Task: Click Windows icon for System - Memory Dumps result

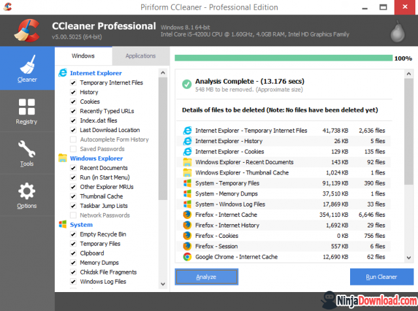Action: 187,193
